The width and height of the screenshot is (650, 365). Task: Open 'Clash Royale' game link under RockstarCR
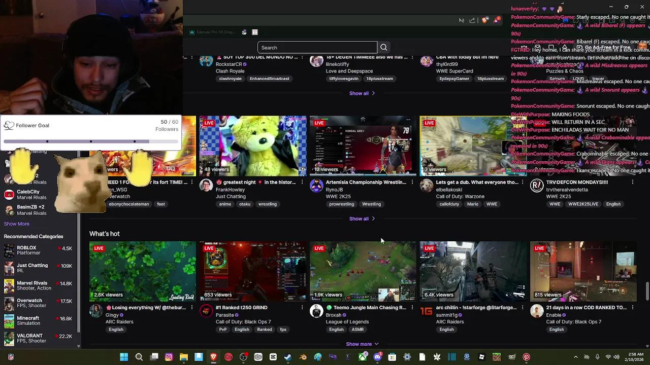(x=230, y=71)
